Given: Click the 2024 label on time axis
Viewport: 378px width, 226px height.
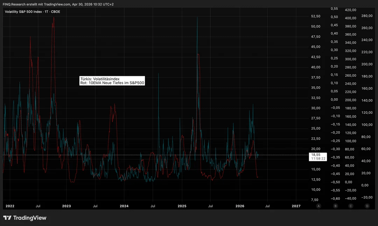Looking at the screenshot, I should coord(124,206).
